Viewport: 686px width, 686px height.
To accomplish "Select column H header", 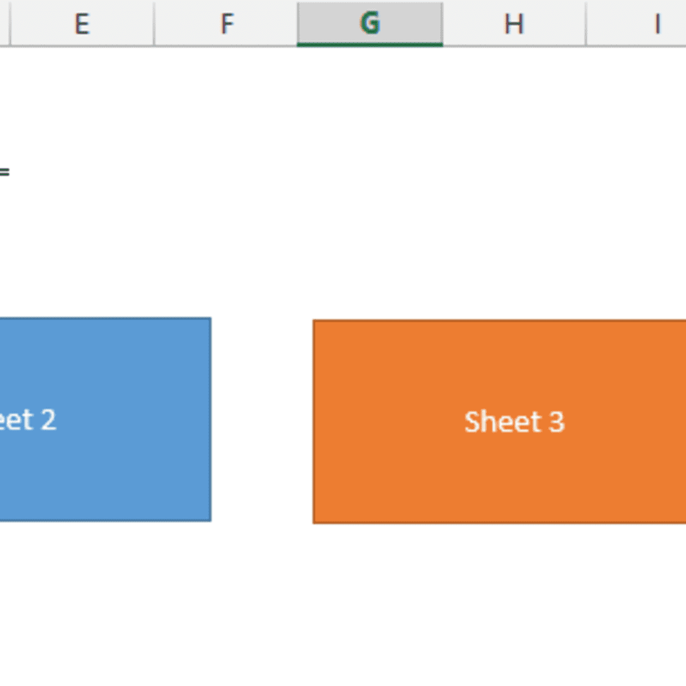I will pos(514,23).
